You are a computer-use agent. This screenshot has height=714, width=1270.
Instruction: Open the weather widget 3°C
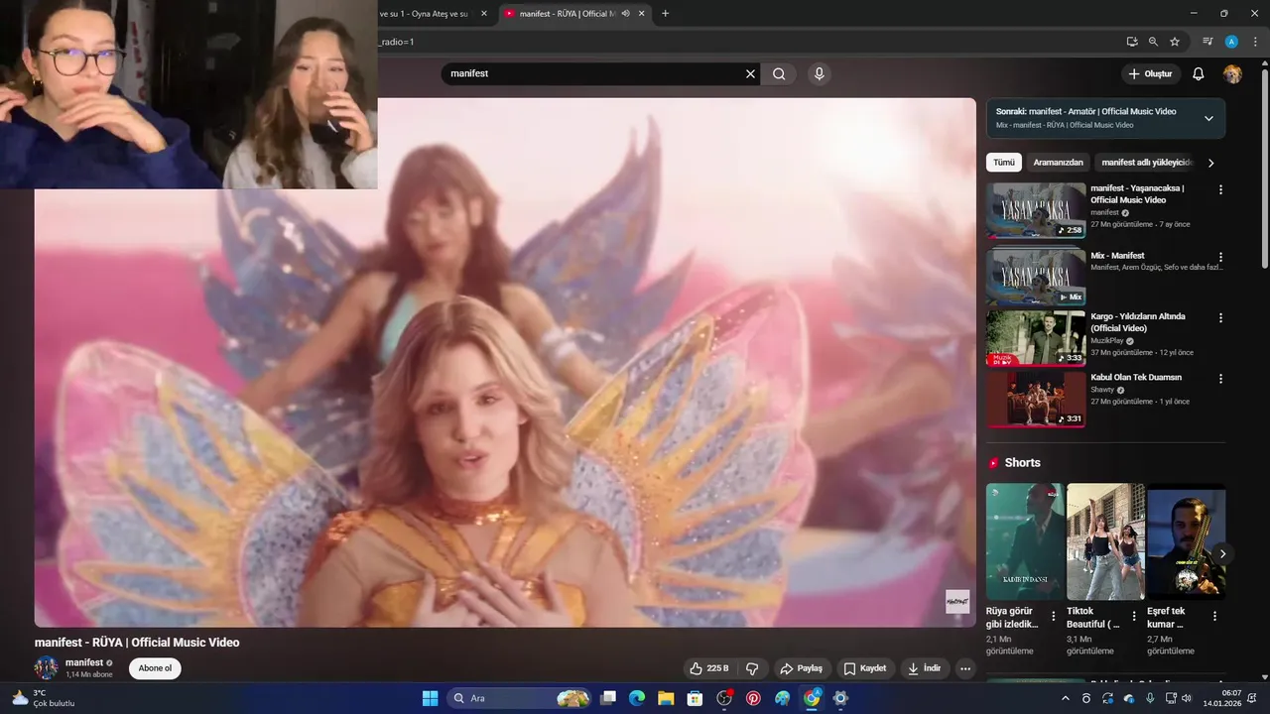coord(45,698)
